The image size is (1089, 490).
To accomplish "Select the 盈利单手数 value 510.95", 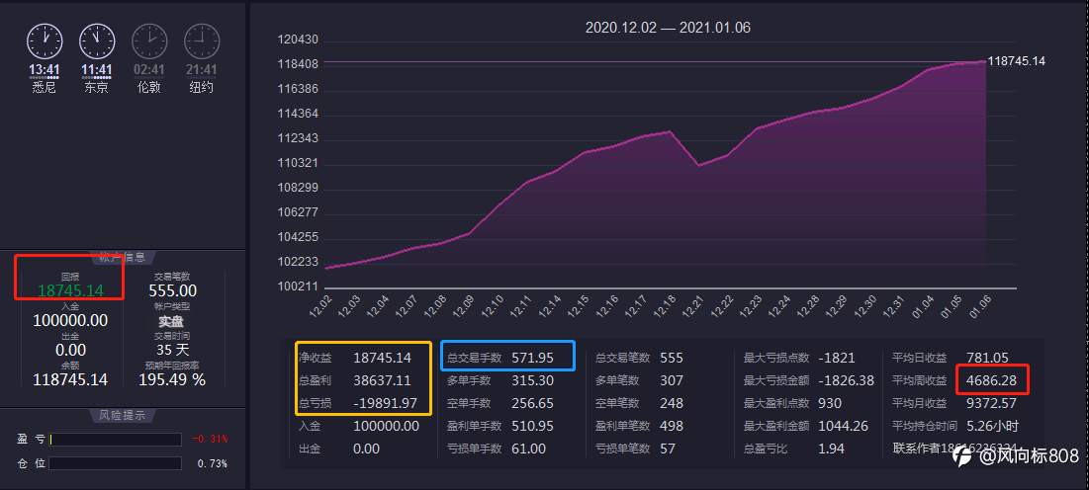I will (533, 426).
